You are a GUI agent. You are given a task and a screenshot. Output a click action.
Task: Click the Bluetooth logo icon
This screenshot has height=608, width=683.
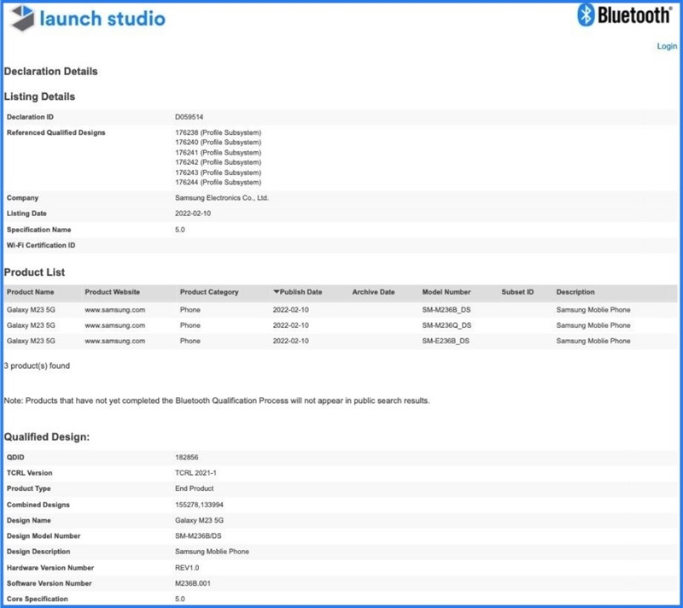(587, 16)
